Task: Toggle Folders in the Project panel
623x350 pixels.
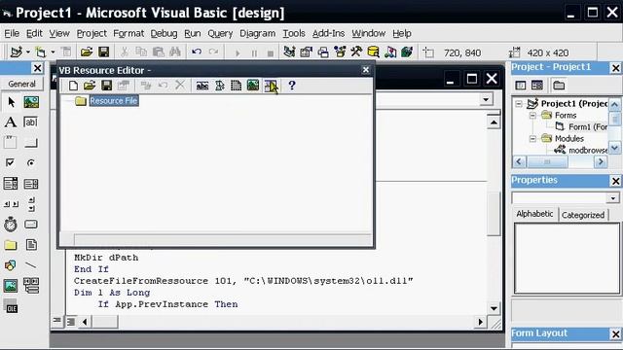Action: tap(559, 86)
